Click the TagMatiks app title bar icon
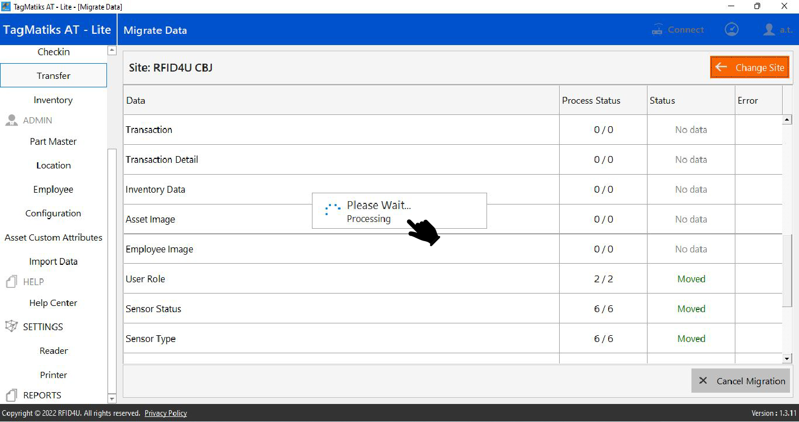This screenshot has height=422, width=799. pos(6,7)
